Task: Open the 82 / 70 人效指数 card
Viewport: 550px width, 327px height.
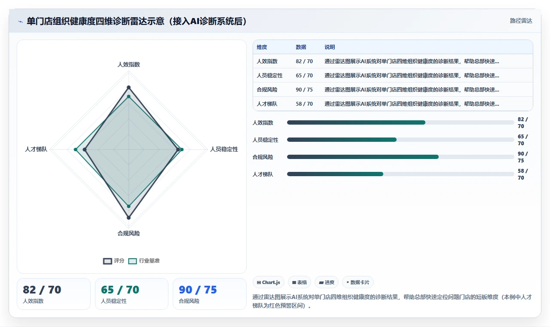Action: click(54, 294)
